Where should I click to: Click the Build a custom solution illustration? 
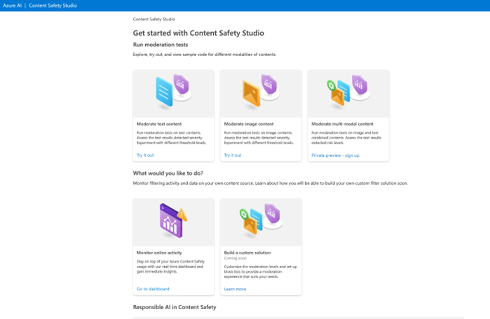click(261, 218)
